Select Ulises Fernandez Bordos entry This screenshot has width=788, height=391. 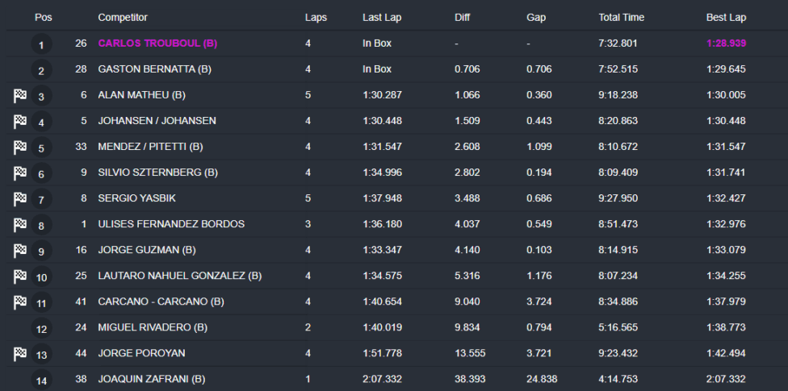click(170, 224)
